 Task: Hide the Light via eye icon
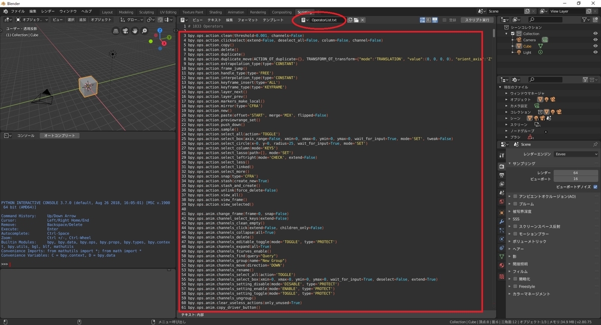click(x=595, y=52)
